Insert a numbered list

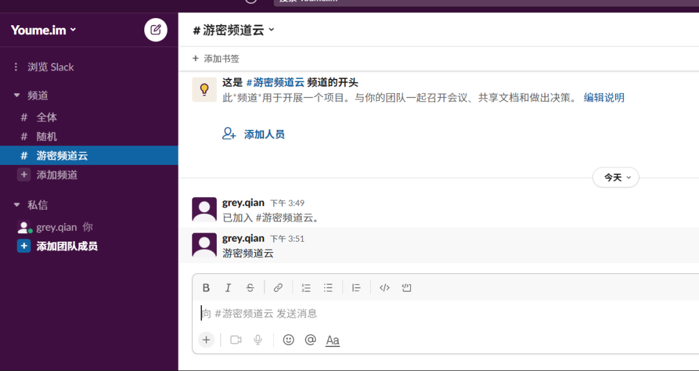click(x=306, y=288)
